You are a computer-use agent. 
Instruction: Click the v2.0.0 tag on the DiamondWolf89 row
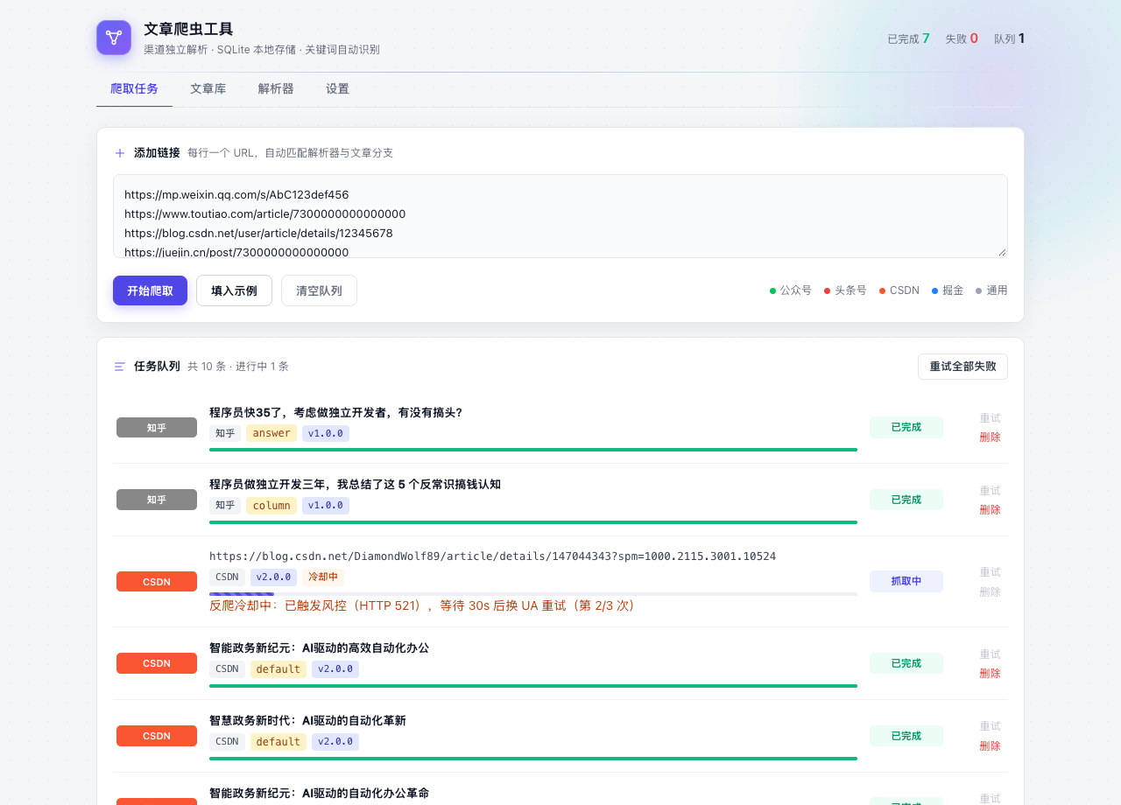(273, 577)
